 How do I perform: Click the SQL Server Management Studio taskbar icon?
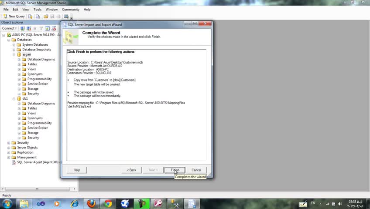pos(175,204)
